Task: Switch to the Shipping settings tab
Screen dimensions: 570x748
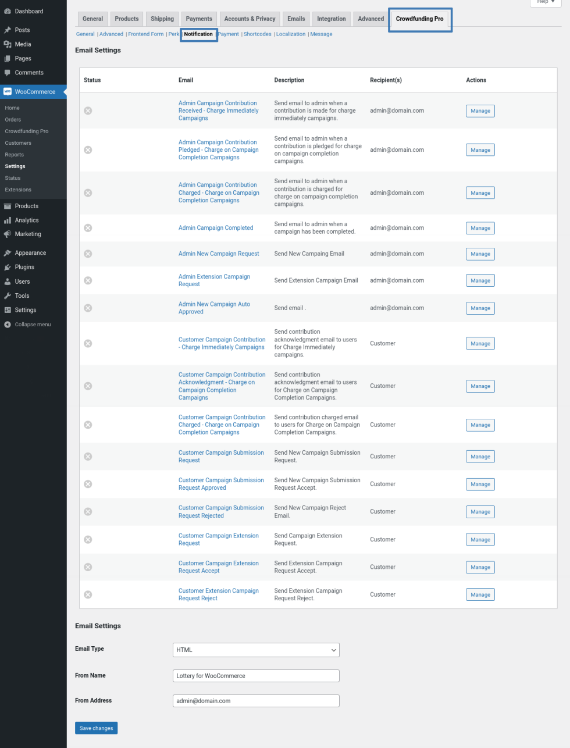Action: pos(162,19)
